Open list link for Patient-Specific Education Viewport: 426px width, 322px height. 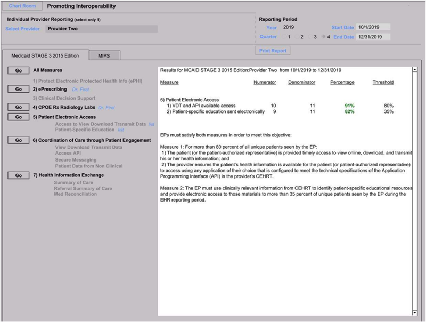[121, 130]
